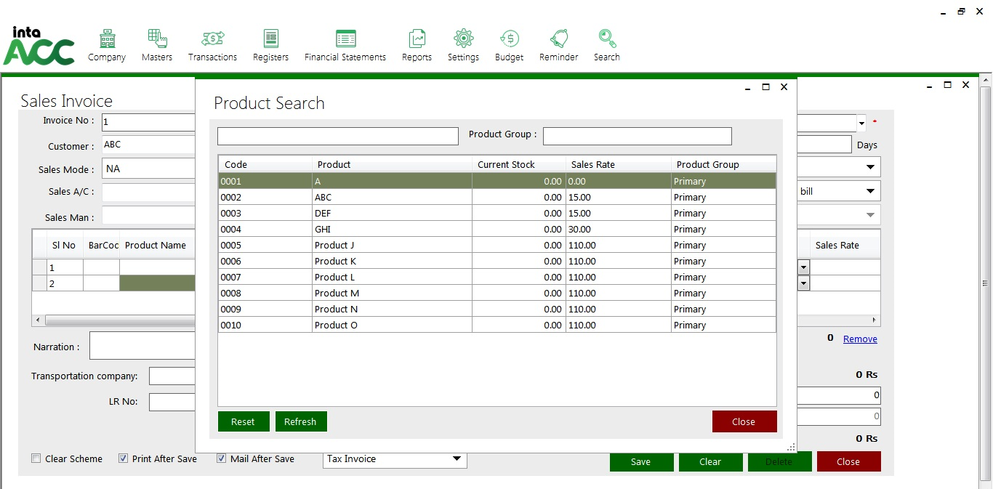
Task: Open dropdown arrow in grid row 1
Action: 803,267
